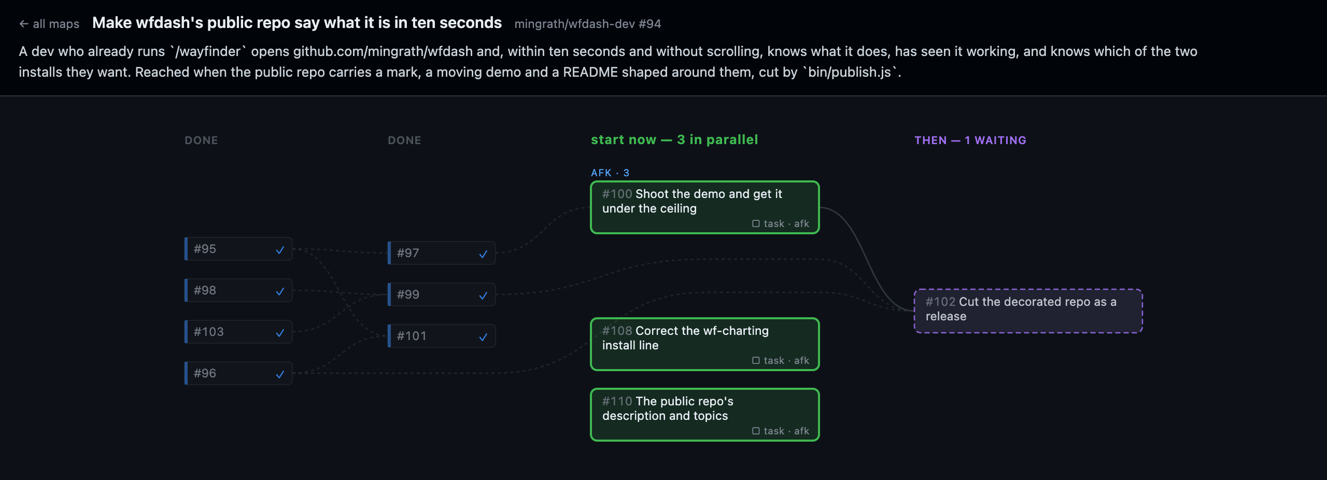
Task: Toggle the task checkbox on issue #100
Action: 756,223
